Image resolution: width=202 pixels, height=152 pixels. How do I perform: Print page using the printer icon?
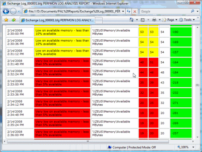(x=154, y=20)
